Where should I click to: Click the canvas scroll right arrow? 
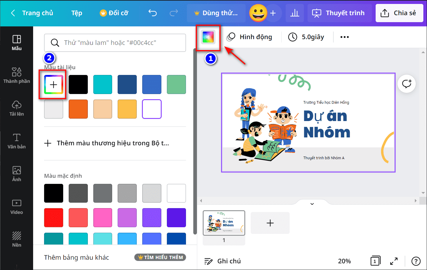click(x=416, y=201)
